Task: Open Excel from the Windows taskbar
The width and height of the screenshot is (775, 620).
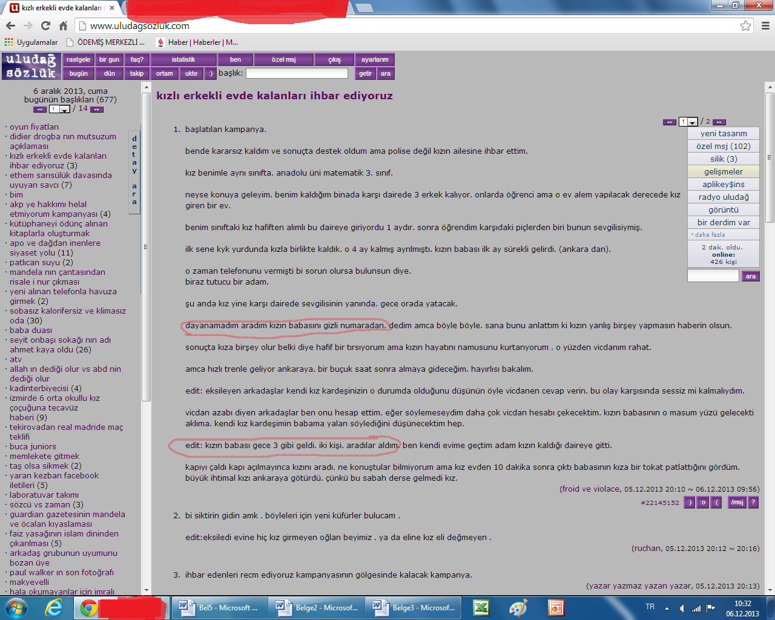Action: [481, 607]
